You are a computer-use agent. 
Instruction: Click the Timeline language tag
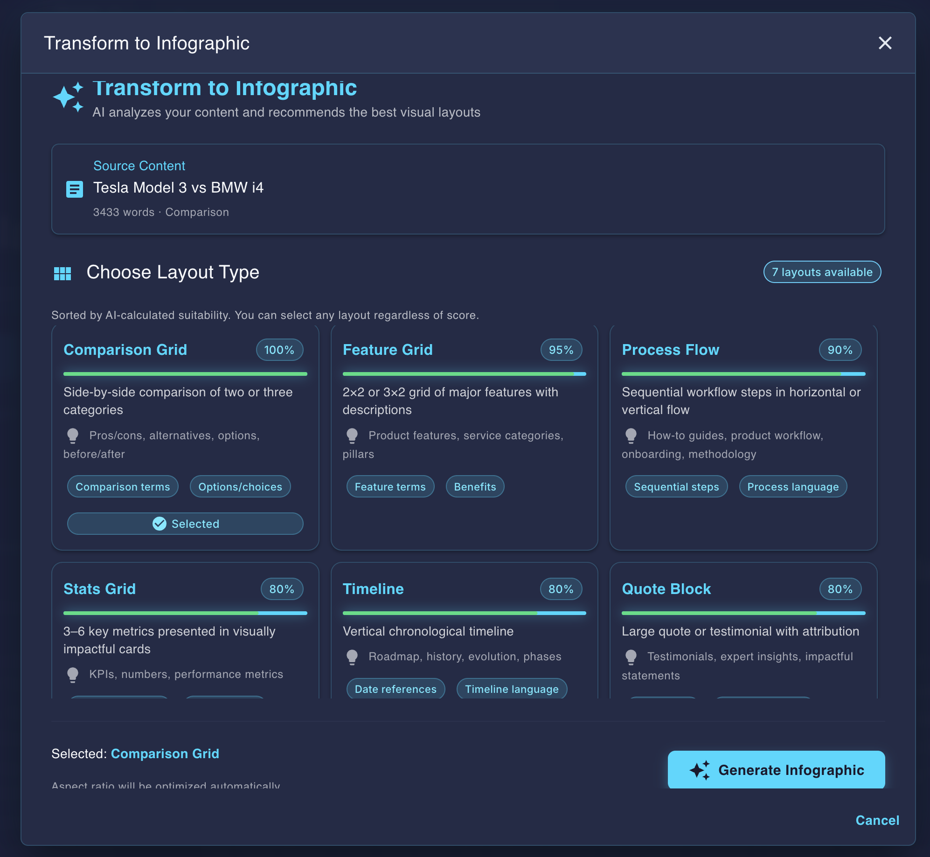[511, 689]
